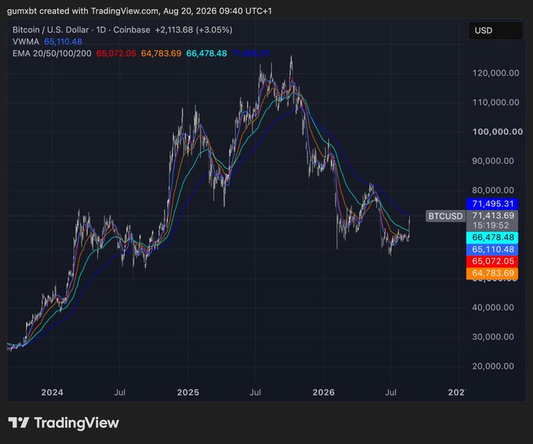The height and width of the screenshot is (444, 533).
Task: Click the VWMA indicator label
Action: pos(26,42)
